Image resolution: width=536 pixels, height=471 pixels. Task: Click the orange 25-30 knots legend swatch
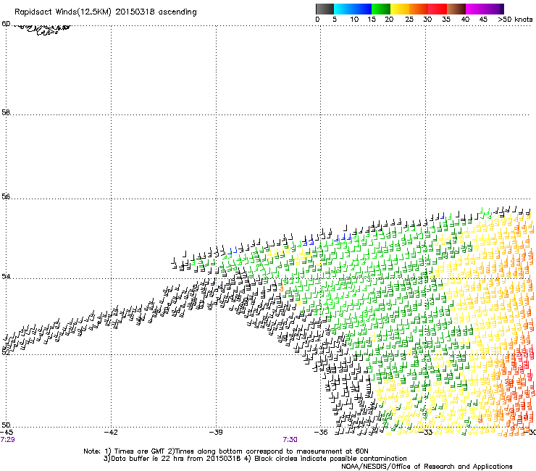coord(419,9)
